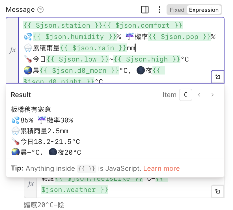The height and width of the screenshot is (210, 233).
Task: Click the Item number input box
Action: (x=185, y=95)
